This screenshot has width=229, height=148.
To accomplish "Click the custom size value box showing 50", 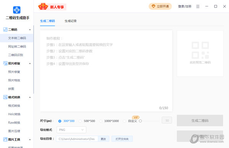I will (x=167, y=120).
